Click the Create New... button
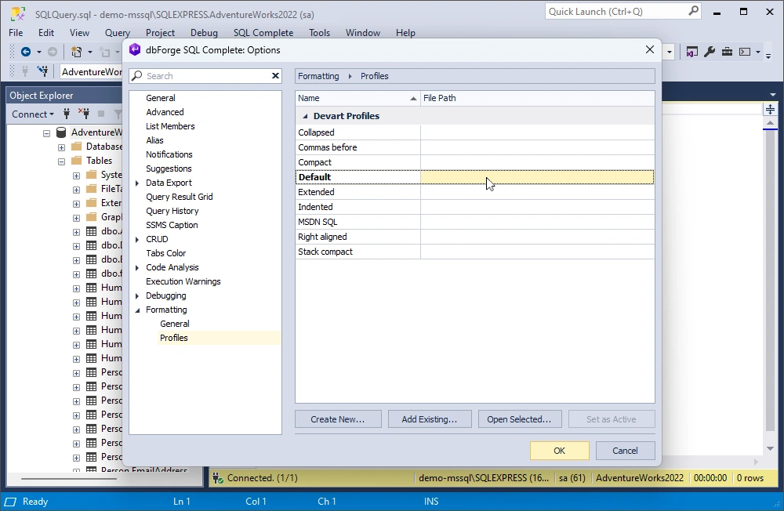784x511 pixels. coord(337,419)
